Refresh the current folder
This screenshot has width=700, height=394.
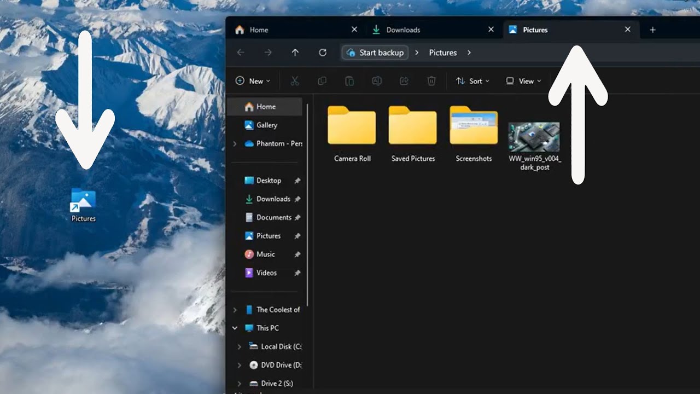323,53
